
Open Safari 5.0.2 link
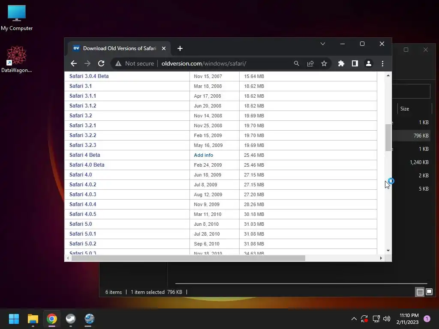[83, 244]
